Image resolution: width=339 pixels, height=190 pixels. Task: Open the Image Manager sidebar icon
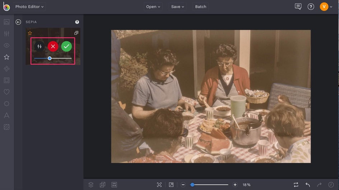pyautogui.click(x=7, y=22)
